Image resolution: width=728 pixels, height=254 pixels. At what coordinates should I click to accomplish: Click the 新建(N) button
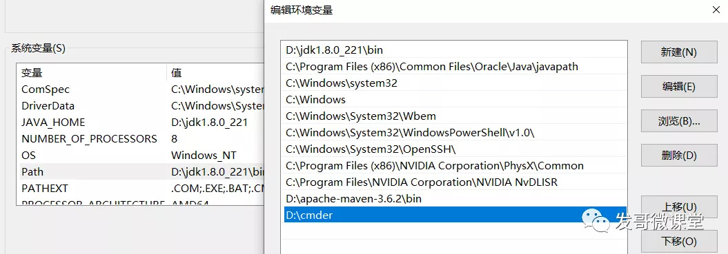point(678,52)
